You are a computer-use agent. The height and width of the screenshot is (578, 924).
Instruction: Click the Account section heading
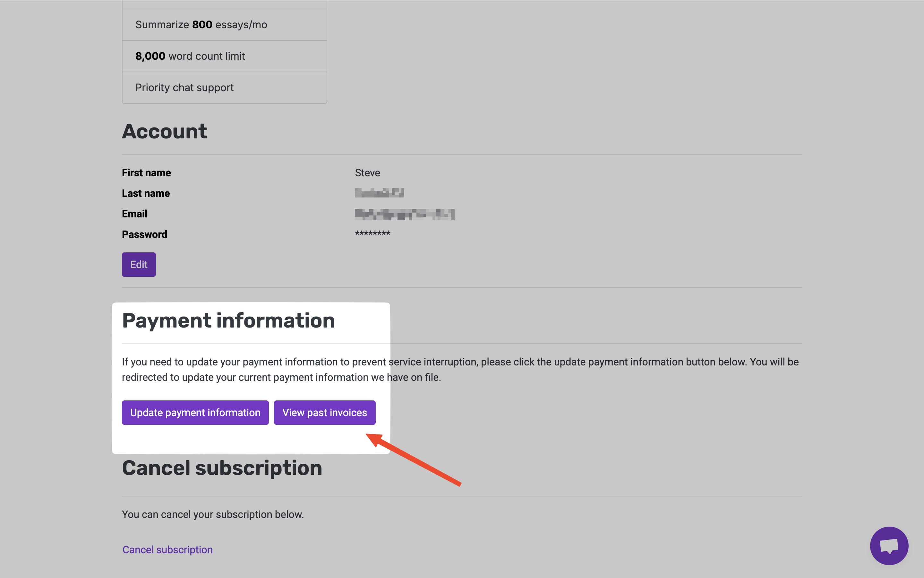click(164, 132)
